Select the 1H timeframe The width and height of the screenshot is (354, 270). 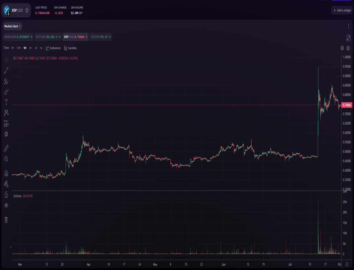[25, 48]
